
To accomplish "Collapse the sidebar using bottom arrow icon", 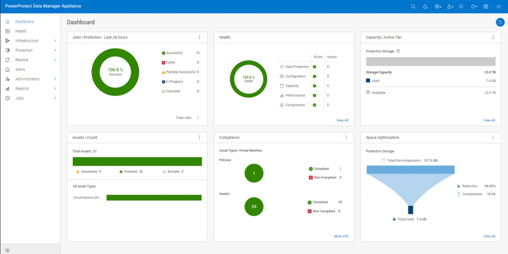I will 8,250.
